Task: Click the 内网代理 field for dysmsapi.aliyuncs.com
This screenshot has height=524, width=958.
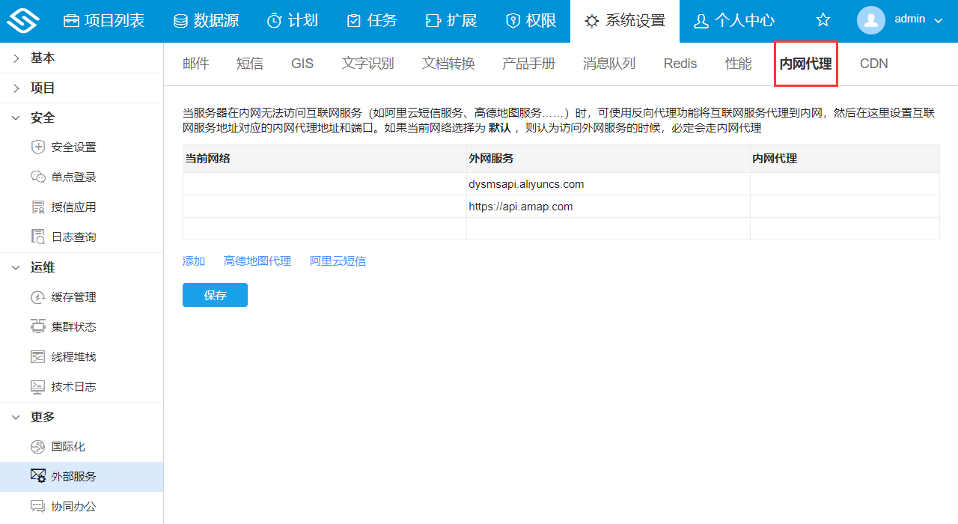Action: (x=844, y=183)
